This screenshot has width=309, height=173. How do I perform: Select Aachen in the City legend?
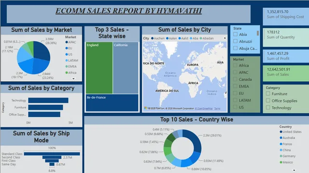(158, 38)
